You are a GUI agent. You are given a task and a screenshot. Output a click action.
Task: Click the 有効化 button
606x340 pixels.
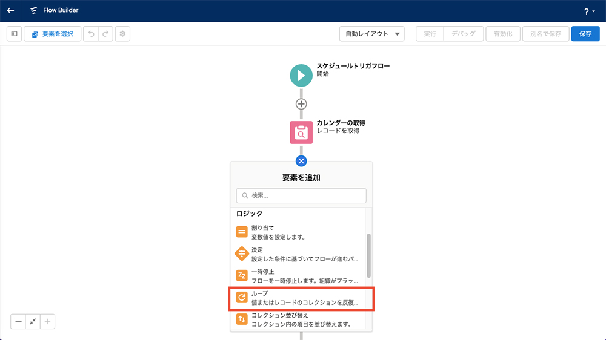click(503, 34)
